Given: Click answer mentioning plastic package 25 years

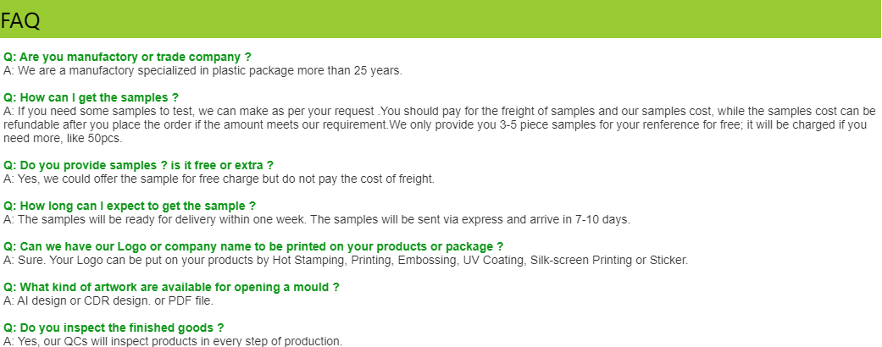Looking at the screenshot, I should (x=203, y=71).
